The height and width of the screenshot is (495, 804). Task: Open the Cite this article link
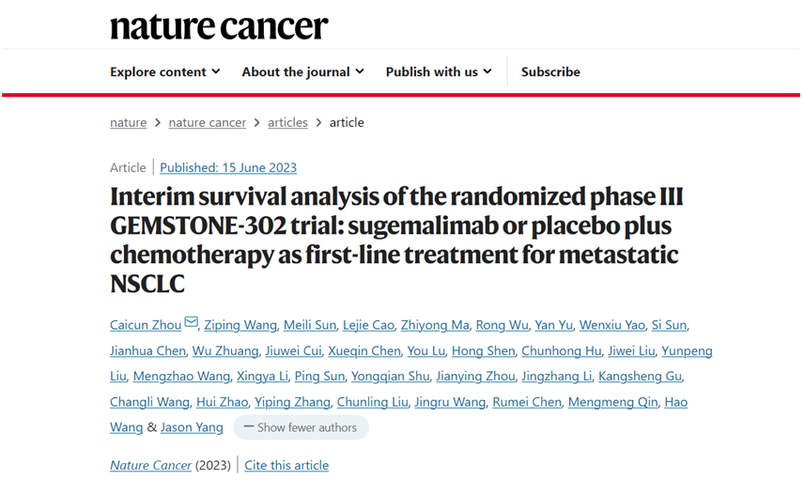tap(286, 465)
